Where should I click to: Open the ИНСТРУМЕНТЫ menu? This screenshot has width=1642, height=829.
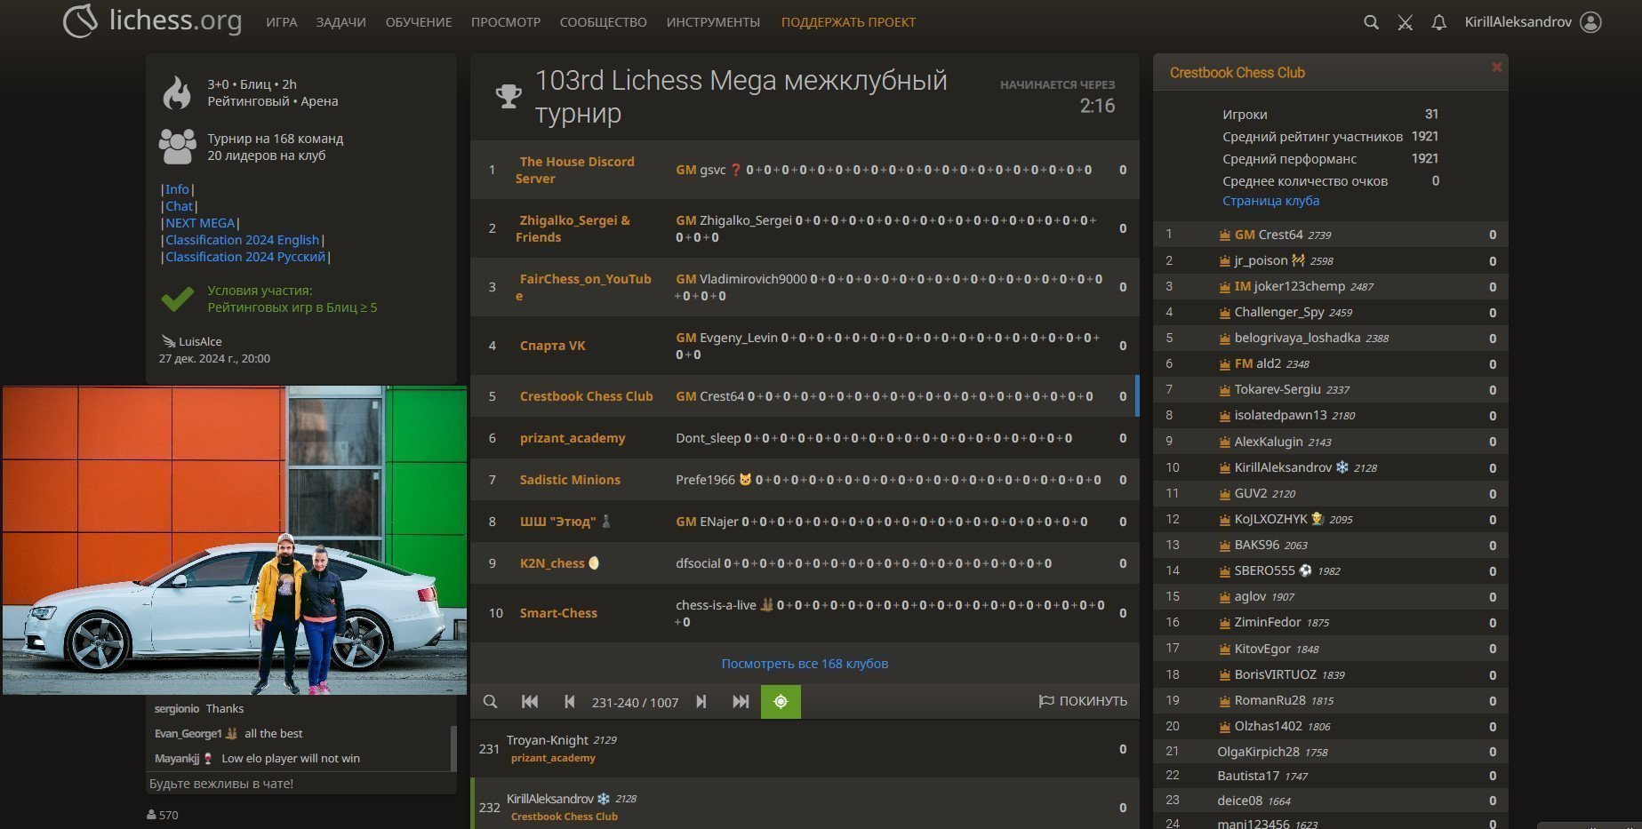click(713, 22)
